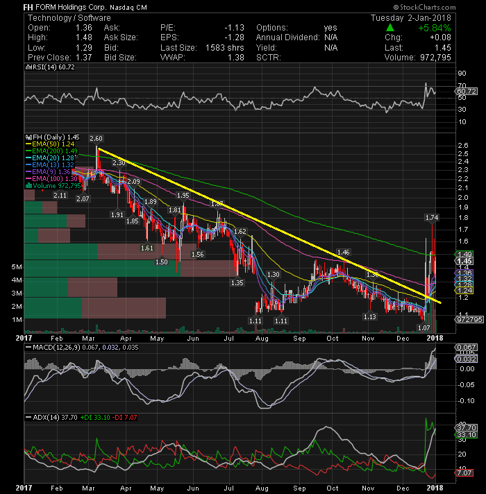The width and height of the screenshot is (486, 494).
Task: Click the yellow 1.24 EMA axis tag
Action: 464,290
